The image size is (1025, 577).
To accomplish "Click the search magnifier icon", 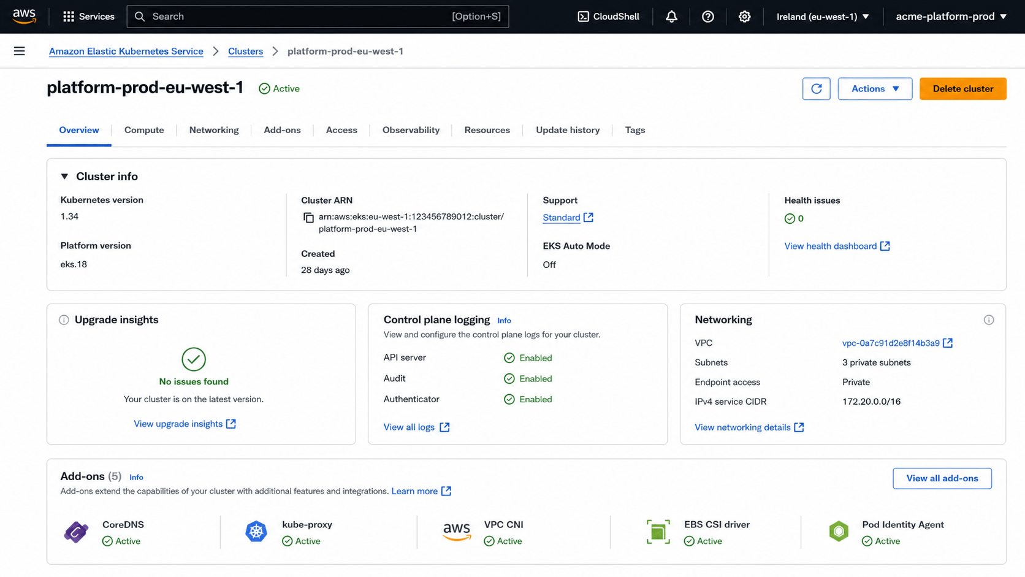I will click(140, 17).
